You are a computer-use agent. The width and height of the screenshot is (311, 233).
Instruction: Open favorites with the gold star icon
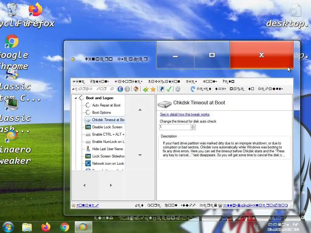tap(153, 89)
